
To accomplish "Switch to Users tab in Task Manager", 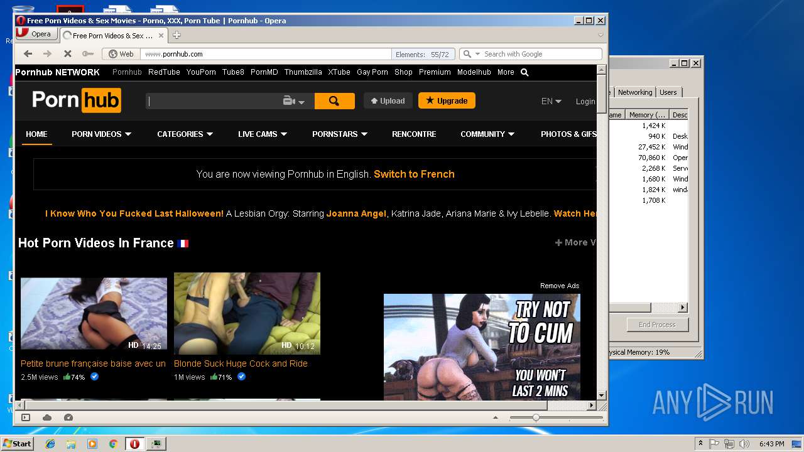I will click(668, 92).
